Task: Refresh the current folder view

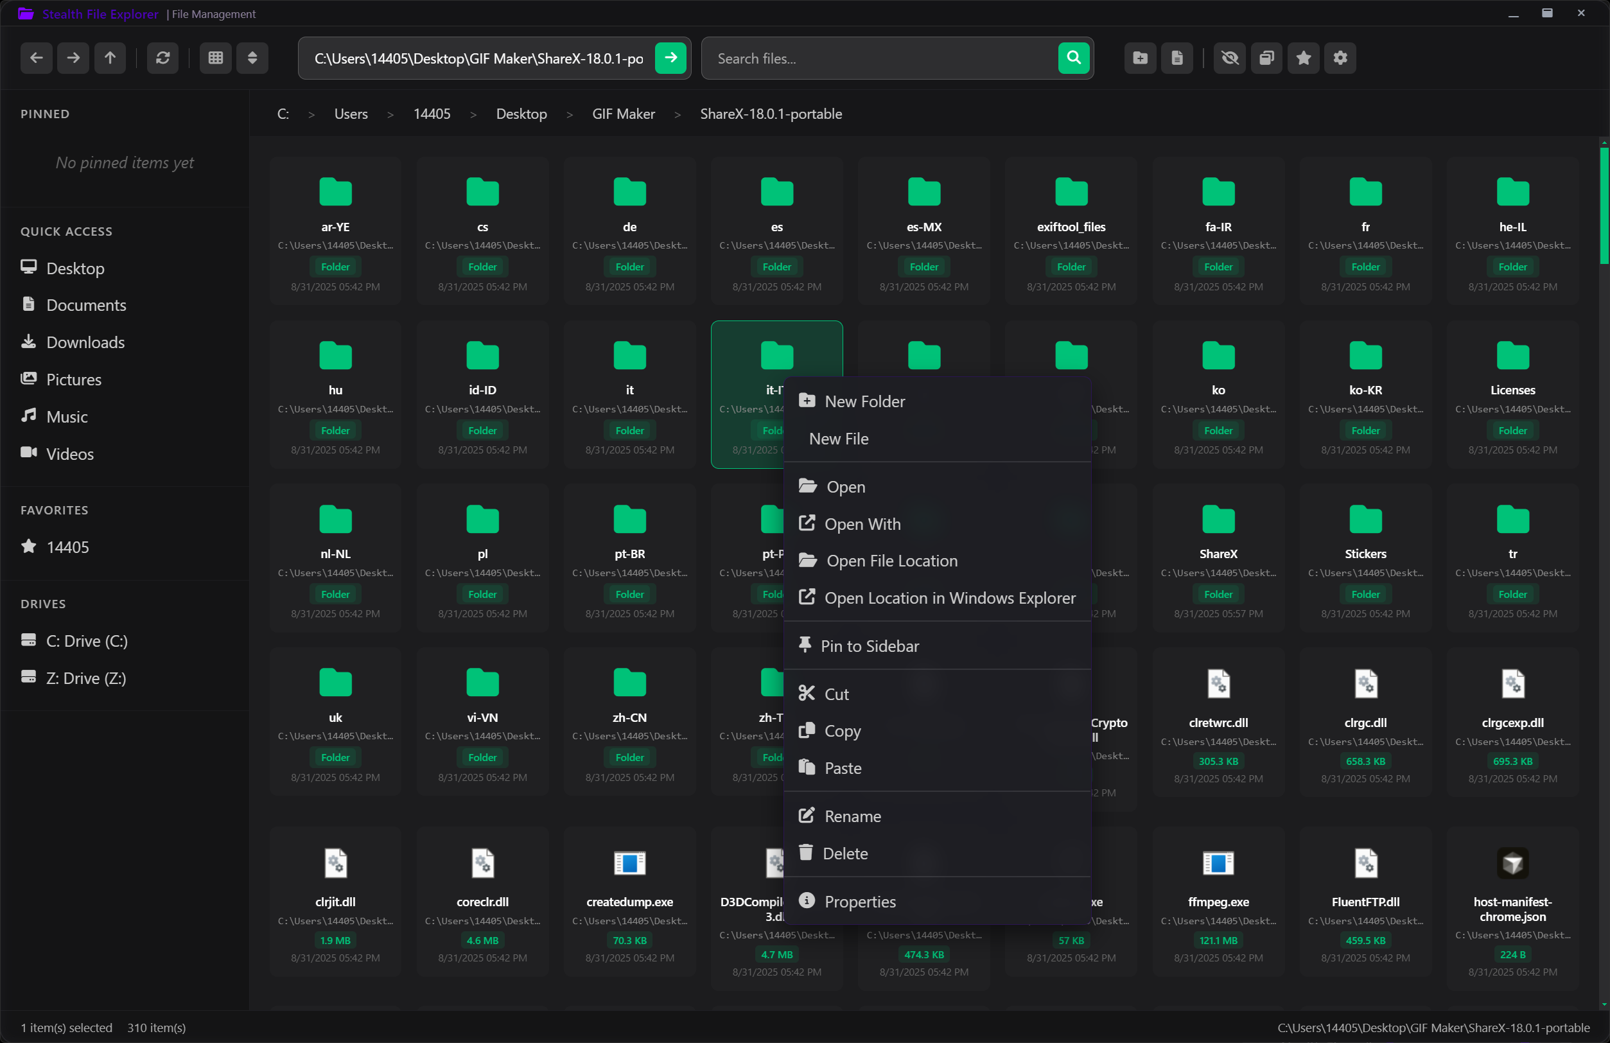Action: [162, 58]
